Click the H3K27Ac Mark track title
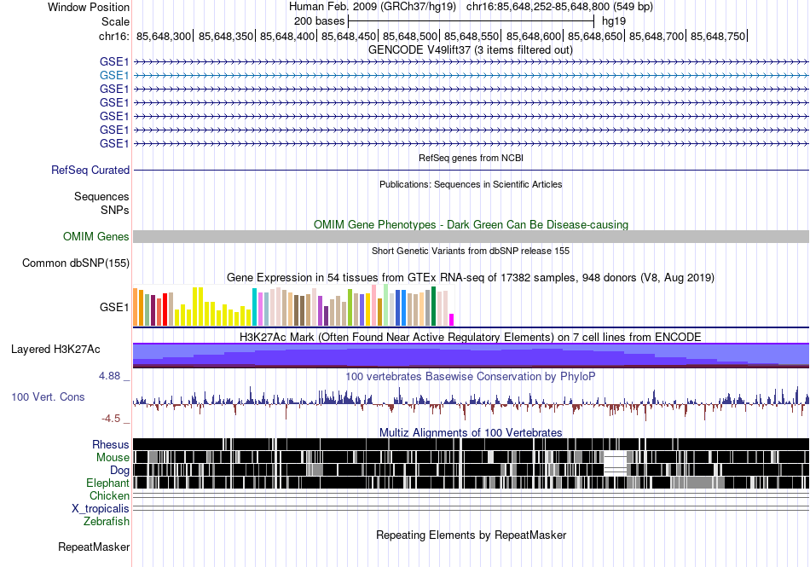810x567 pixels. tap(471, 337)
